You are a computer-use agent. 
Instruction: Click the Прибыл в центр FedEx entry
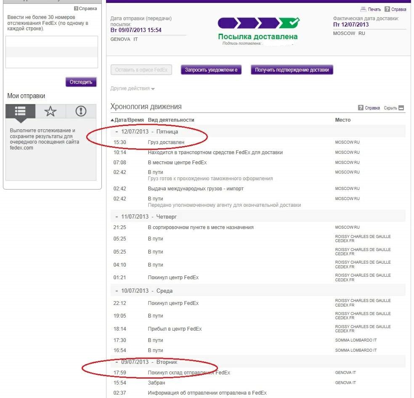pos(175,329)
